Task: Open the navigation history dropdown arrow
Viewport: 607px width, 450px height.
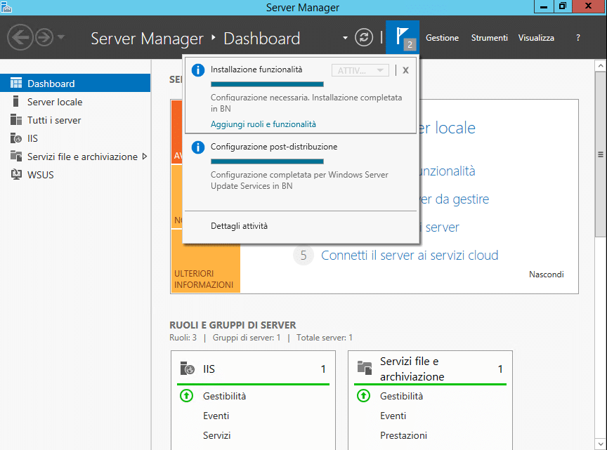Action: (x=61, y=37)
